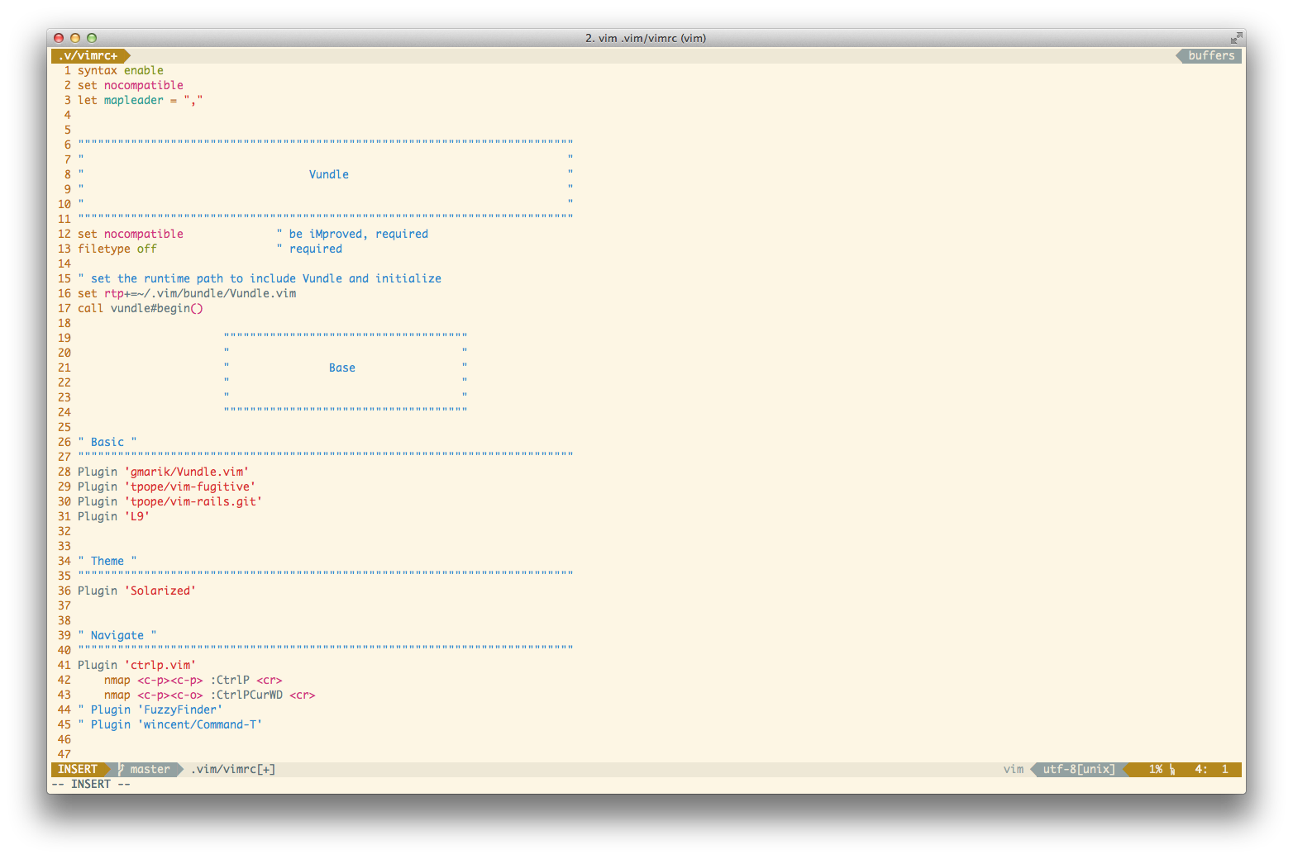The image size is (1293, 859).
Task: Click Plugin 'Solarized' line
Action: pos(137,591)
